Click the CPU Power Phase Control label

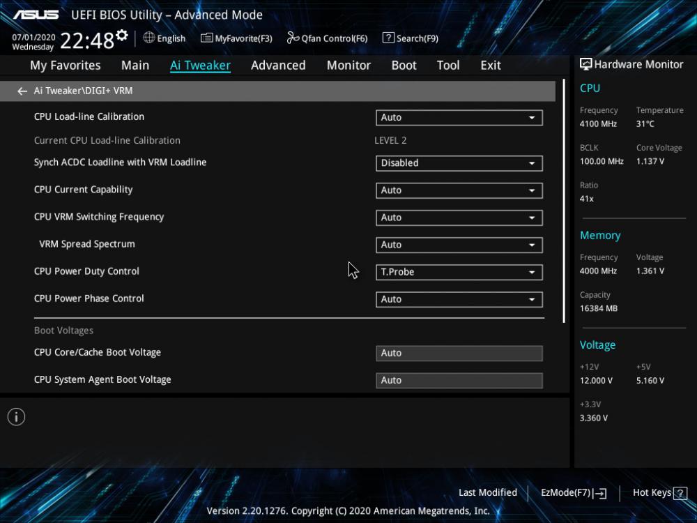(x=89, y=298)
